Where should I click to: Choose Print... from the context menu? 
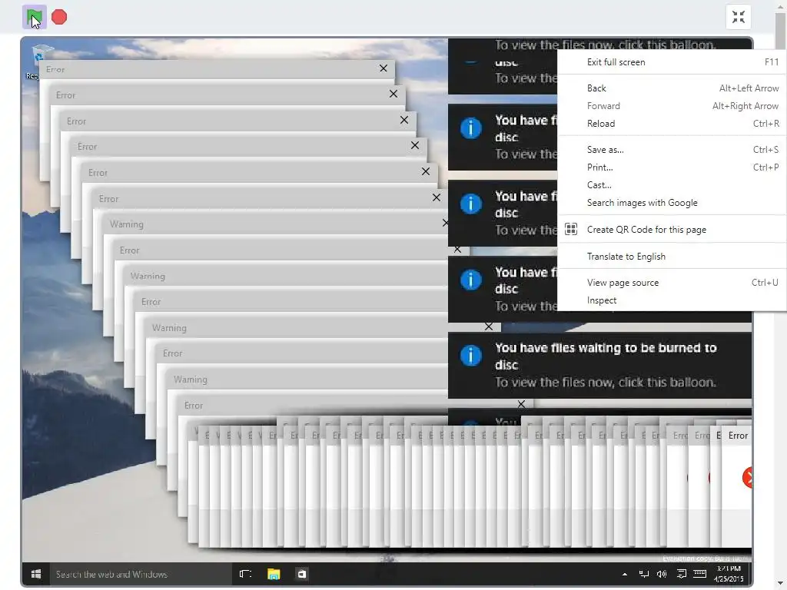coord(672,167)
